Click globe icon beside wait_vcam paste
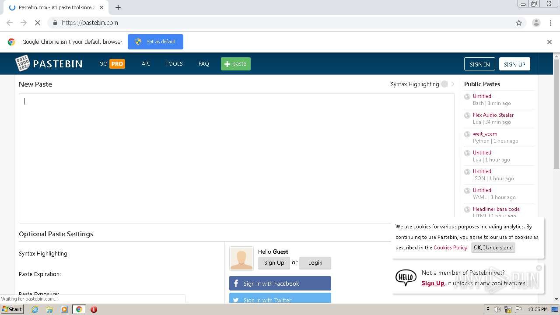The image size is (560, 315). (467, 134)
